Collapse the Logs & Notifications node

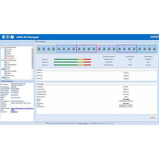(x=2, y=60)
